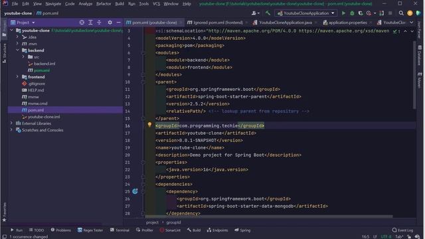Open the Problems tool window

pos(60,230)
